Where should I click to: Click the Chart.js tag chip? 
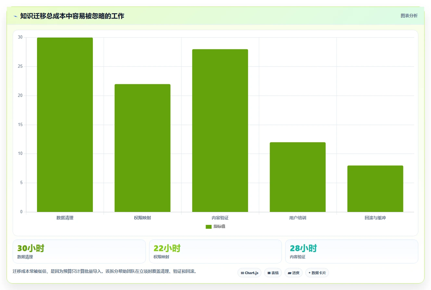[x=249, y=273]
